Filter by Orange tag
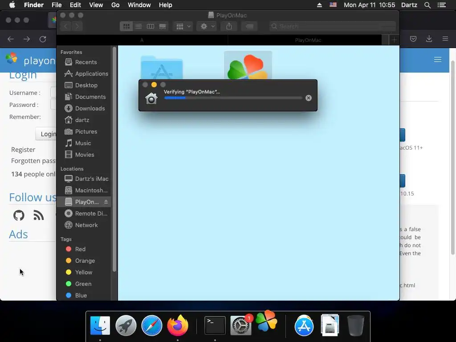Image resolution: width=456 pixels, height=342 pixels. pyautogui.click(x=84, y=261)
